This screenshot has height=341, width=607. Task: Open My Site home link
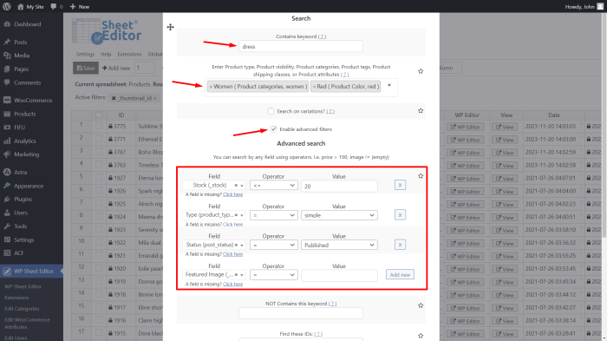(30, 7)
